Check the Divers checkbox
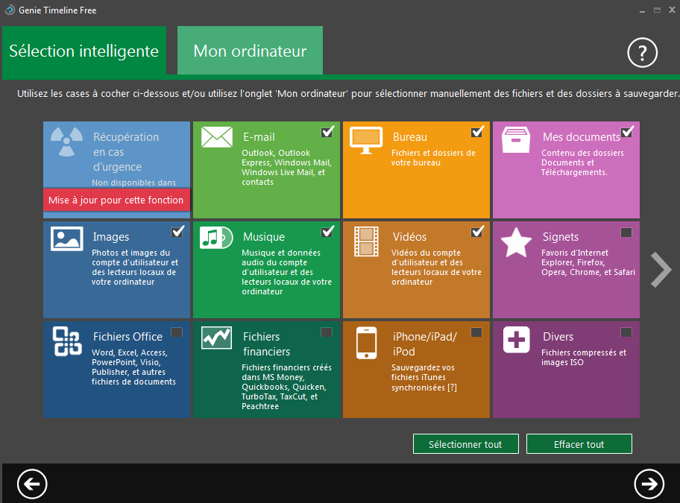Image resolution: width=680 pixels, height=503 pixels. tap(626, 332)
